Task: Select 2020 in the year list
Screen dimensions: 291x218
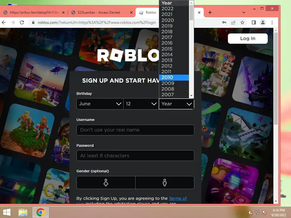Action: coord(174,20)
